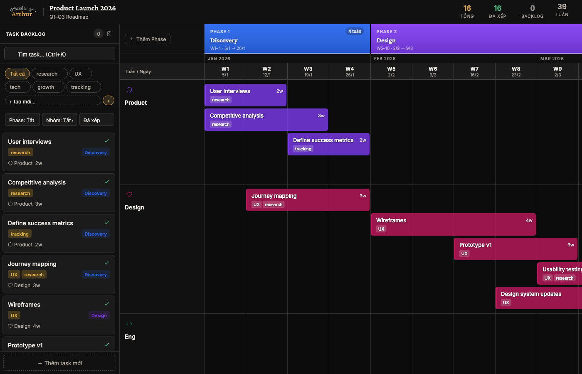This screenshot has width=582, height=374.
Task: Click the '4 tuần' badge on Discovery
Action: [355, 31]
